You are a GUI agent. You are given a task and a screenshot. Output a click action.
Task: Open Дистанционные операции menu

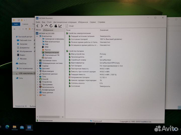tap(65, 22)
